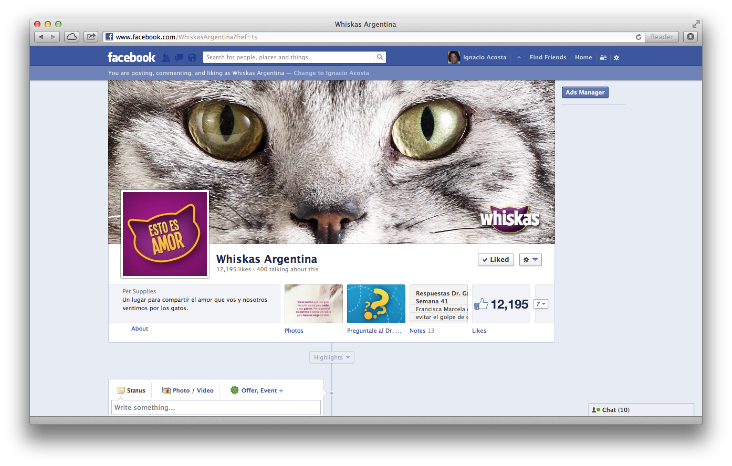Open the Highlights dropdown

[332, 357]
